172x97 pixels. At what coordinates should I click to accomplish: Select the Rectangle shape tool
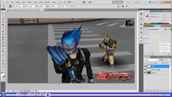(3, 64)
